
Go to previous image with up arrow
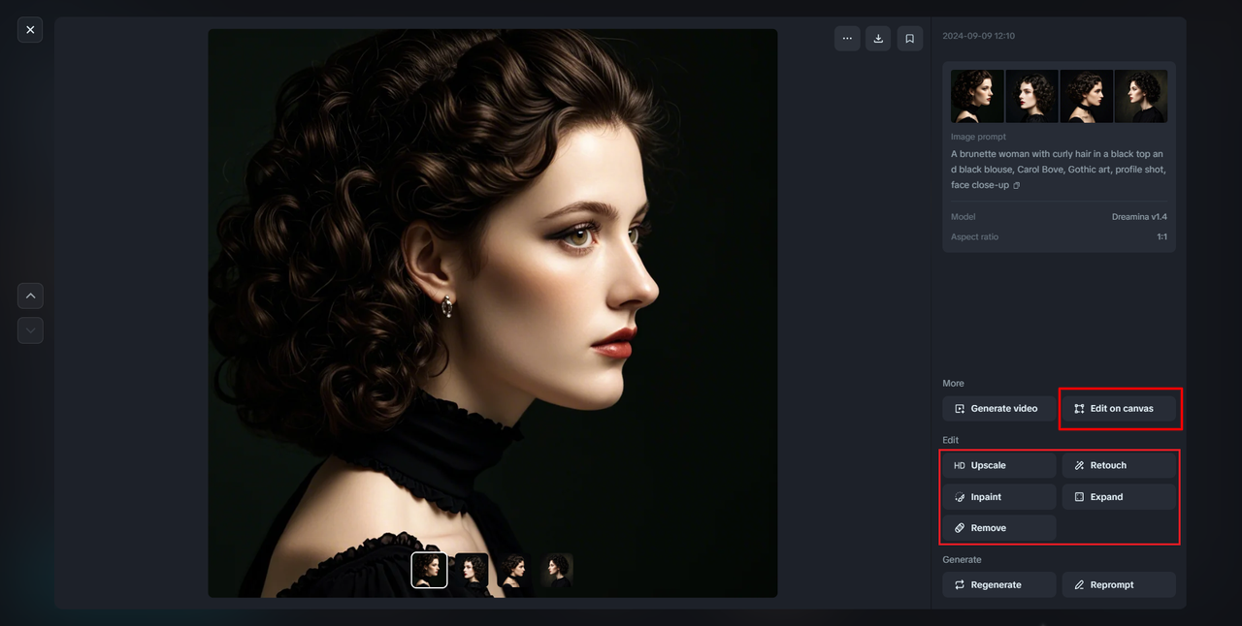tap(30, 296)
